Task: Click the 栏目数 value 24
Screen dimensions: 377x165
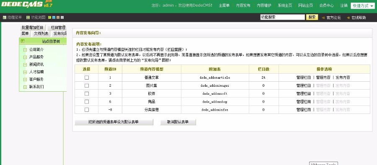Action: point(263,77)
